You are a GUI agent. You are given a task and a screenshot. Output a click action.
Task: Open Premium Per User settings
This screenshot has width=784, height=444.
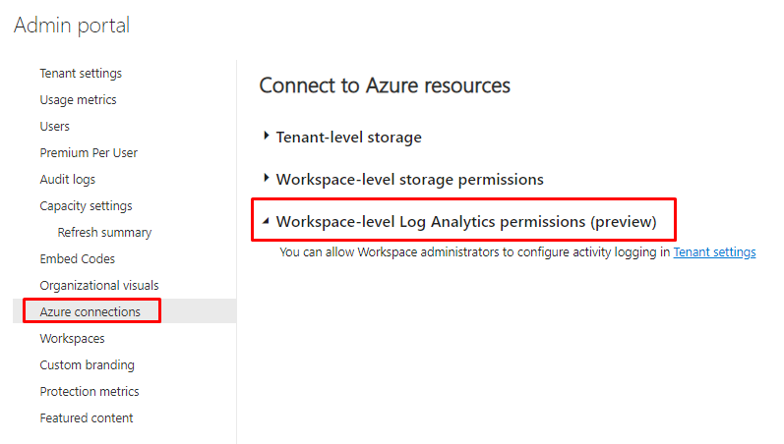89,153
